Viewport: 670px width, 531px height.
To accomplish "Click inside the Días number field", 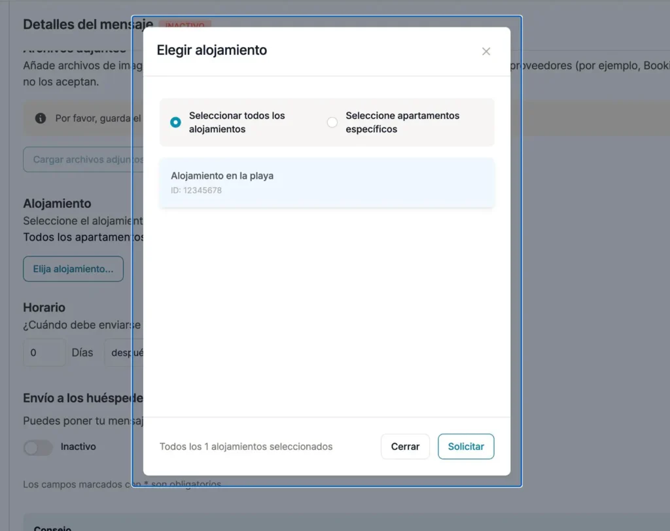I will click(x=44, y=352).
